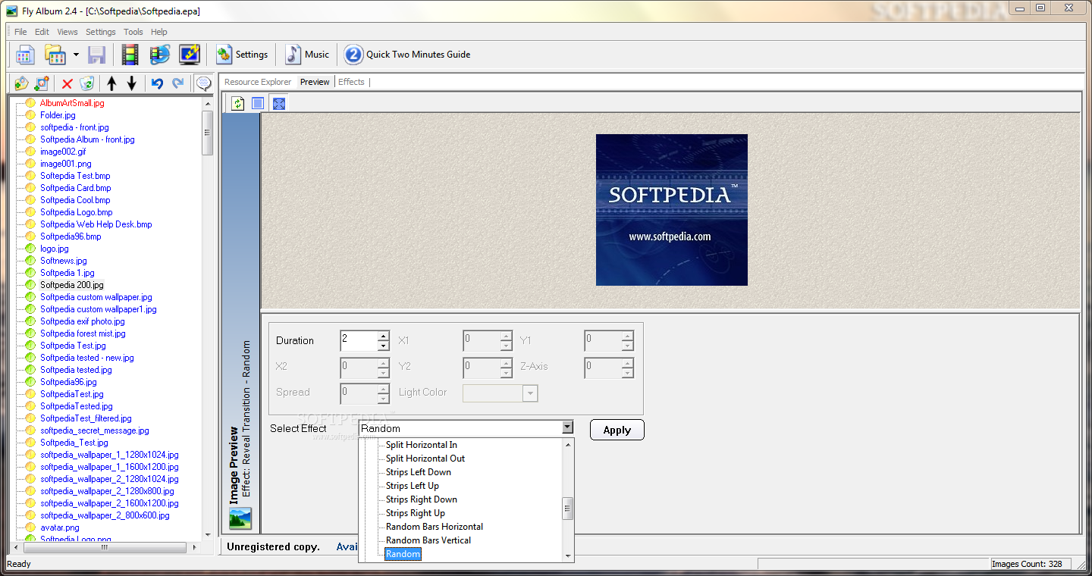
Task: Open the Music toolbar button
Action: pos(307,55)
